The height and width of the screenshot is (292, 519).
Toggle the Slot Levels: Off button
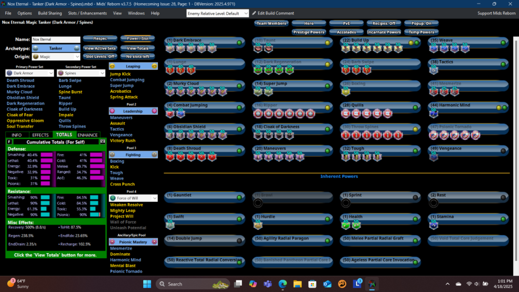[100, 56]
